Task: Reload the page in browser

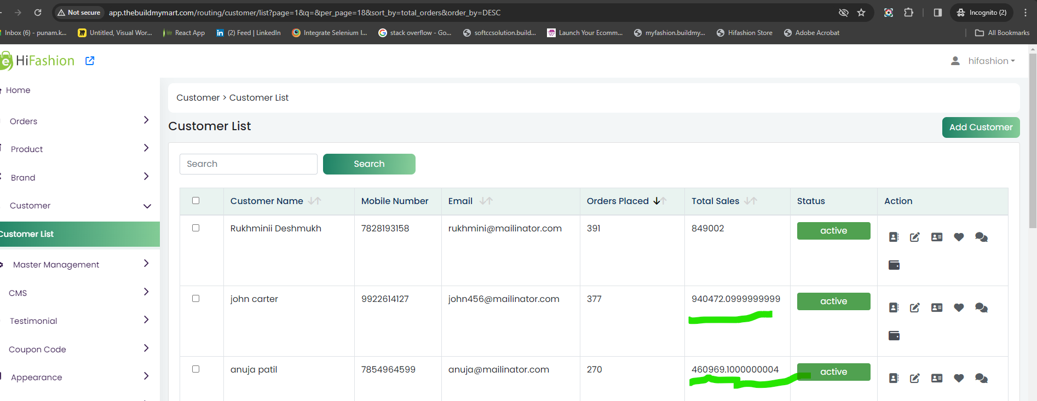Action: tap(38, 13)
